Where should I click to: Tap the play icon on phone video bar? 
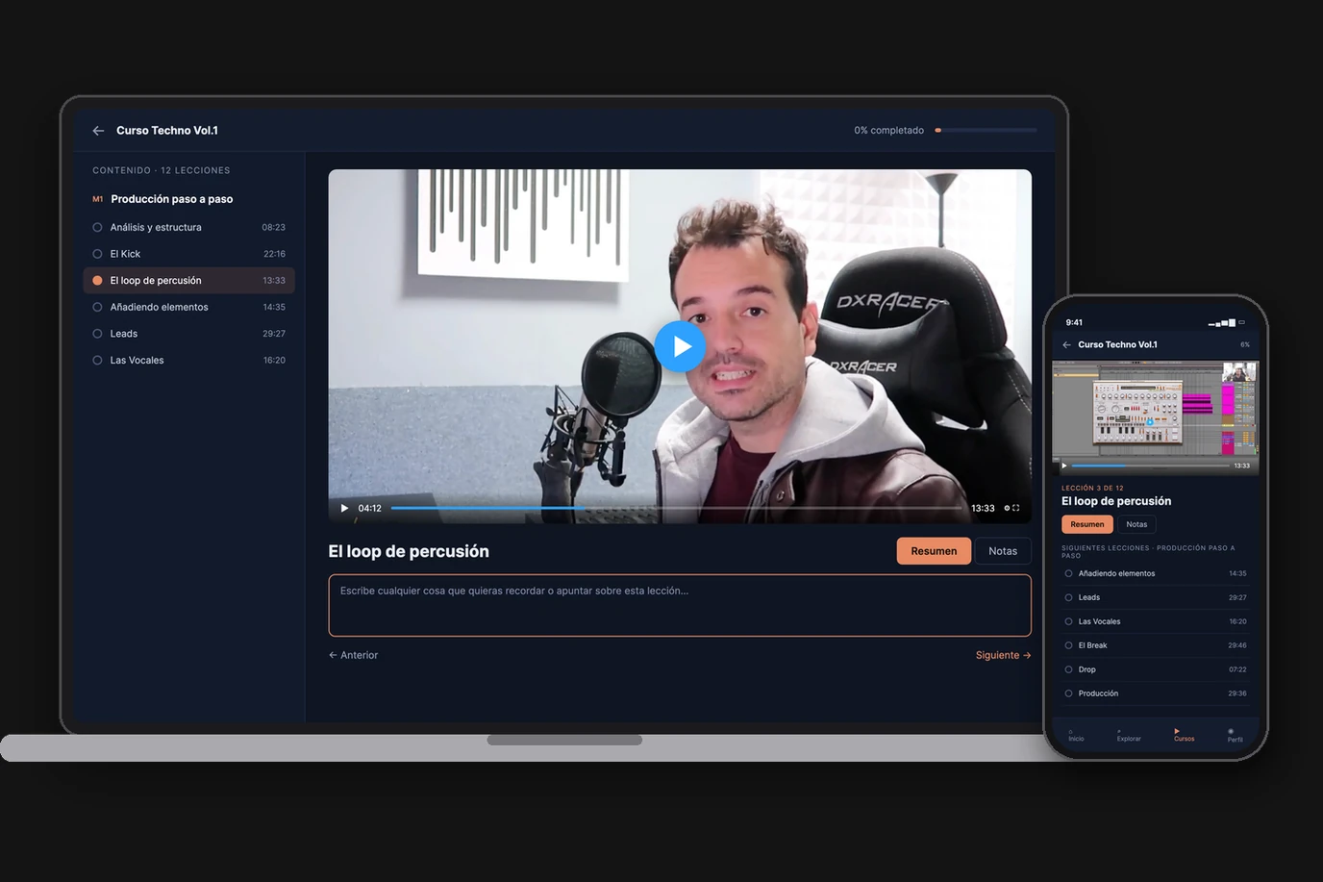1063,466
